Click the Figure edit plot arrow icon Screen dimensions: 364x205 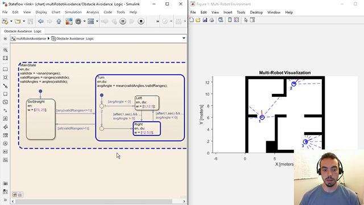click(x=246, y=20)
